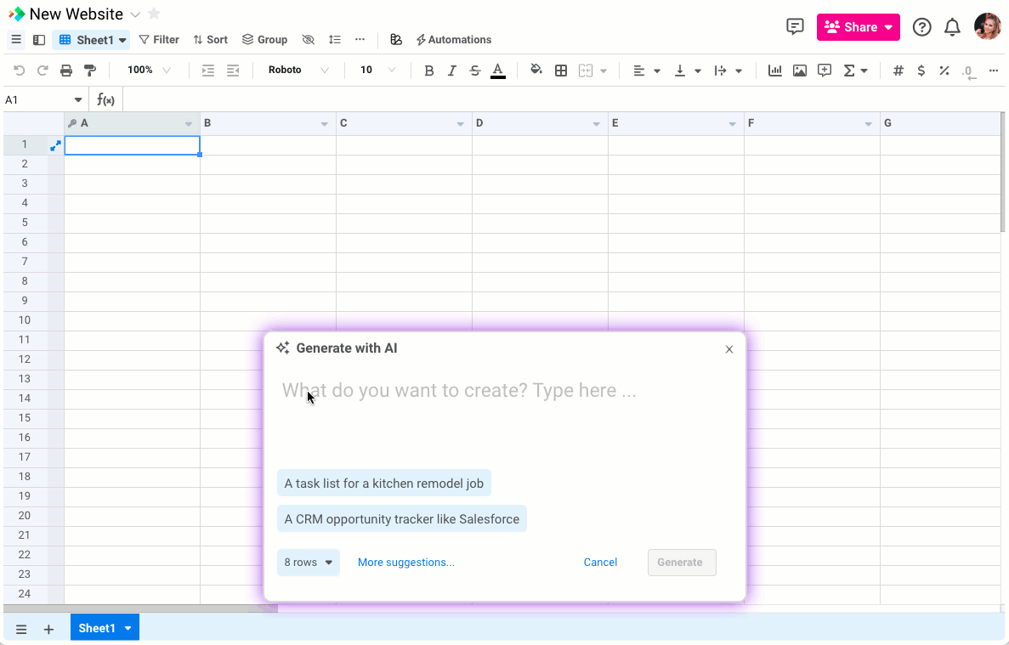Insert a chart
The image size is (1009, 645).
(774, 70)
